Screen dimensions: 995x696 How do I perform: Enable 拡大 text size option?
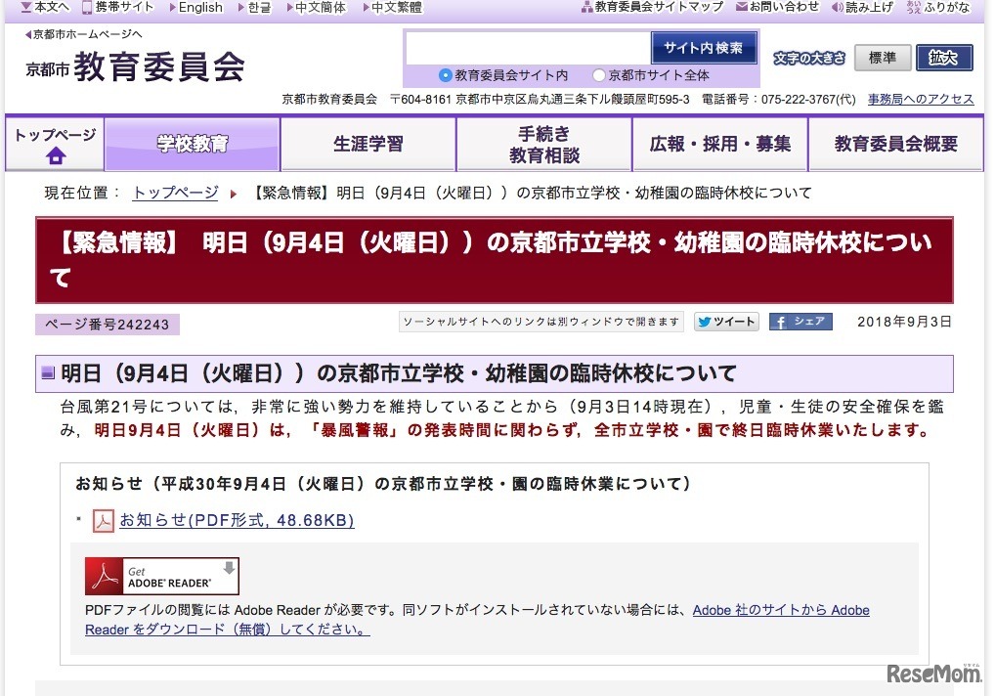coord(943,58)
